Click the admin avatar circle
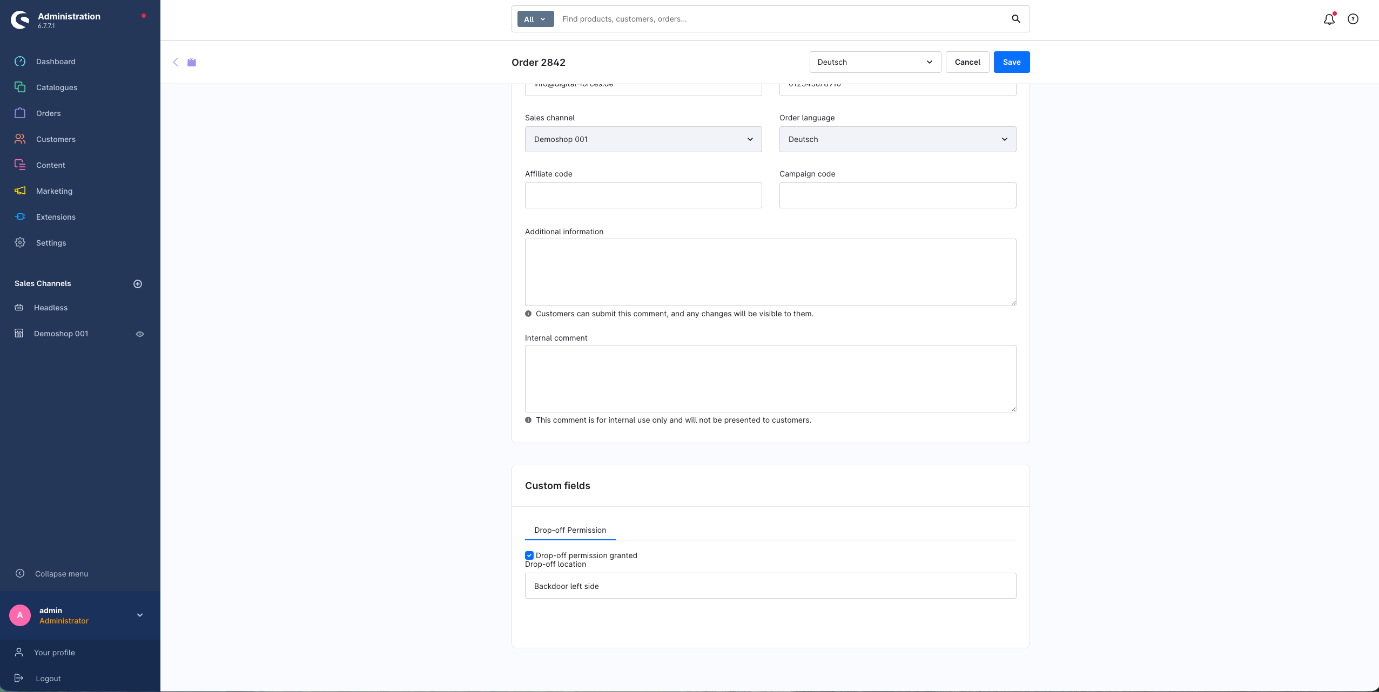 [x=20, y=615]
